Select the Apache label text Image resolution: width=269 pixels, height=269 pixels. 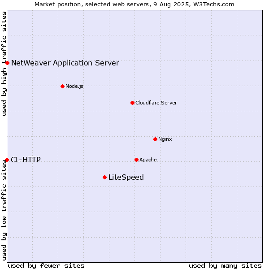point(148,160)
